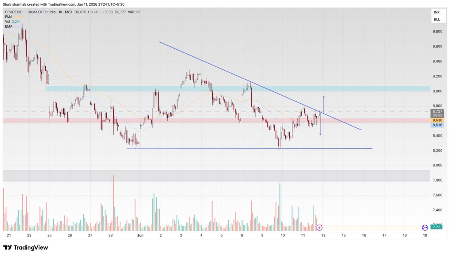Viewport: 450px width, 256px height.
Task: Select the horizontal blue support line
Action: click(249, 149)
